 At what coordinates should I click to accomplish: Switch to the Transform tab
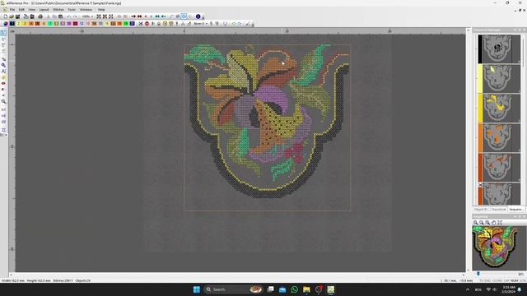[x=499, y=209]
